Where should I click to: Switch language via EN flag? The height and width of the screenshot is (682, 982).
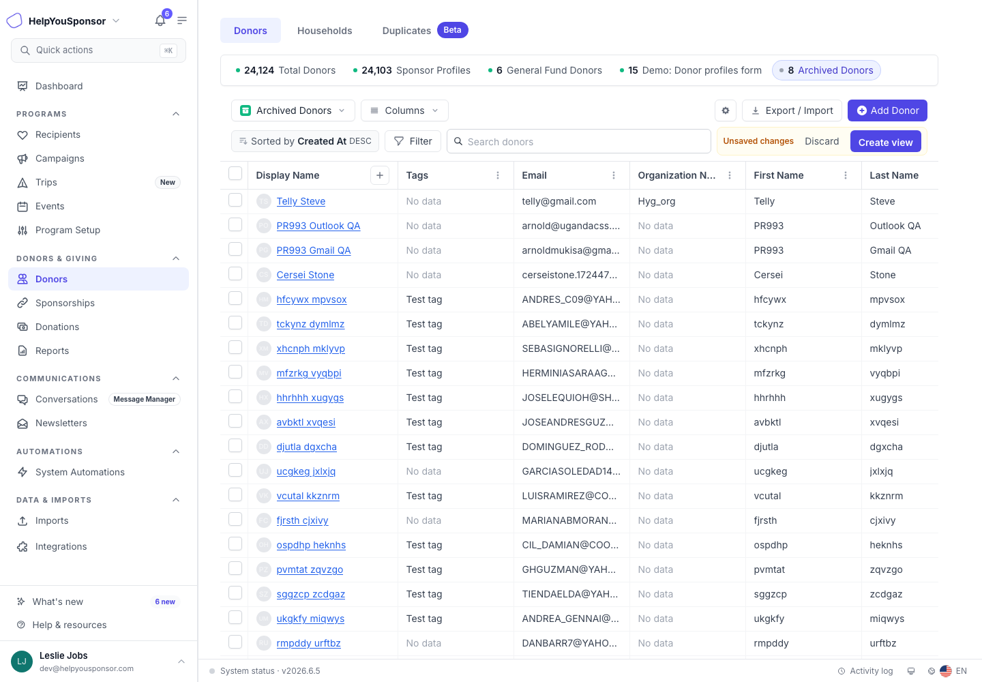tap(953, 671)
